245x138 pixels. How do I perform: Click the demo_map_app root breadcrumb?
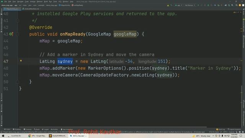coord(7,5)
